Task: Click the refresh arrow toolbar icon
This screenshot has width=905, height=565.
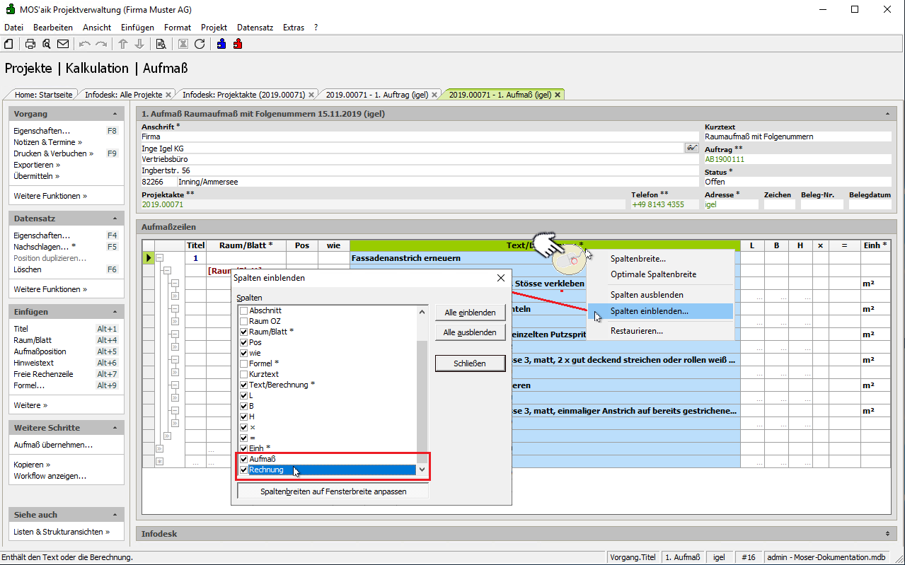Action: point(200,44)
